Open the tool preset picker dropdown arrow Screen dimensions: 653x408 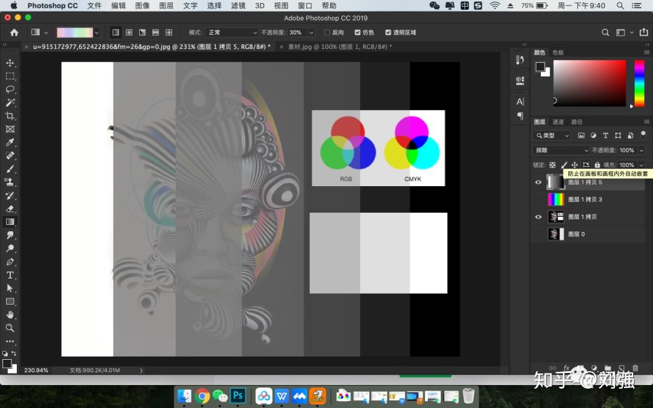pyautogui.click(x=46, y=33)
